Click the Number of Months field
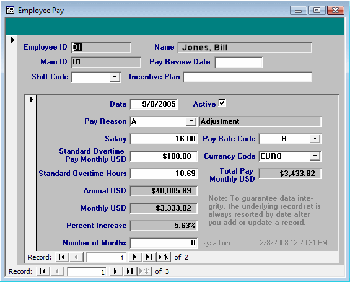 pos(164,243)
